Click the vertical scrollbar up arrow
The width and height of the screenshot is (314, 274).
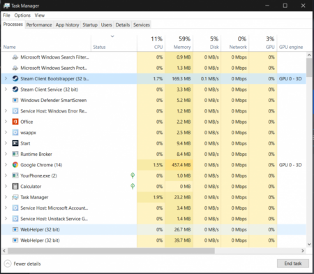309,55
